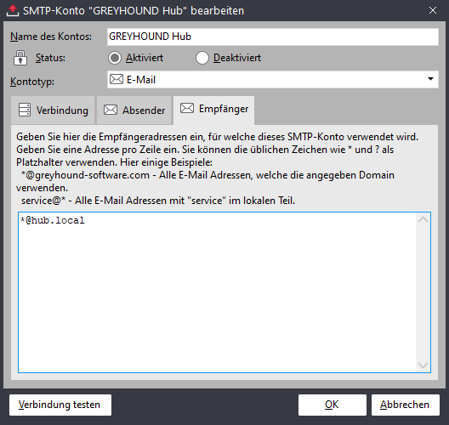The image size is (449, 425).
Task: Click the *@greyhound-software.com example text
Action: pyautogui.click(x=85, y=175)
